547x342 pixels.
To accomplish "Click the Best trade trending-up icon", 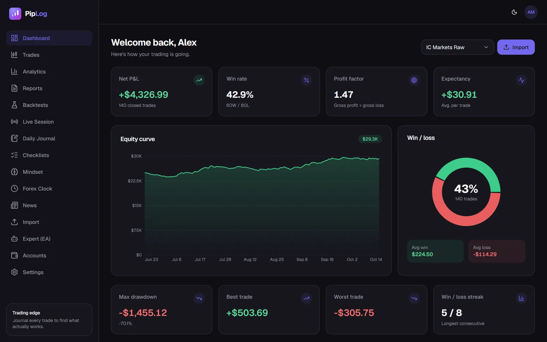I will [307, 298].
